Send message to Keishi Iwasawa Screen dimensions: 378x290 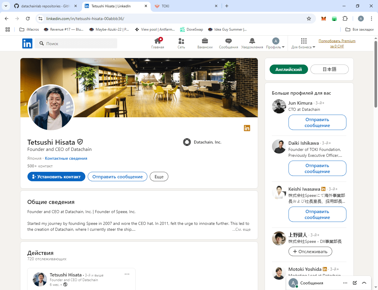point(317,214)
